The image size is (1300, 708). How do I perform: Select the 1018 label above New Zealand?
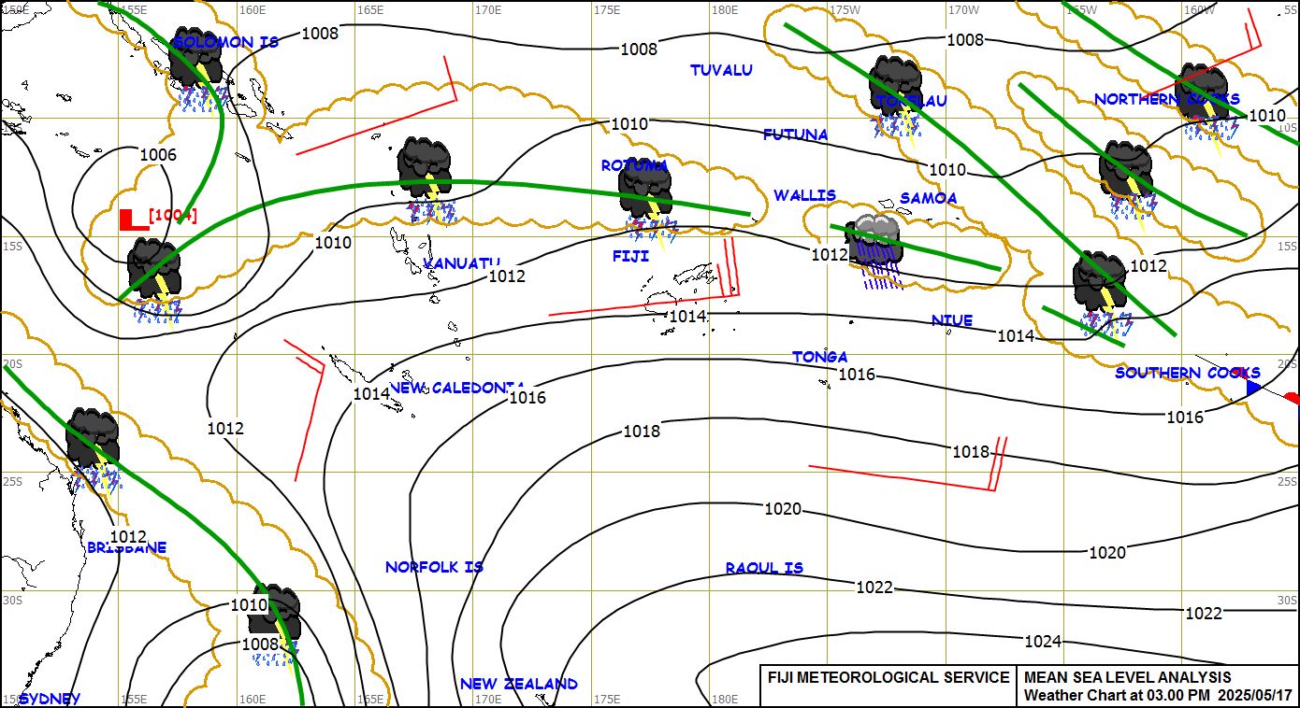642,432
